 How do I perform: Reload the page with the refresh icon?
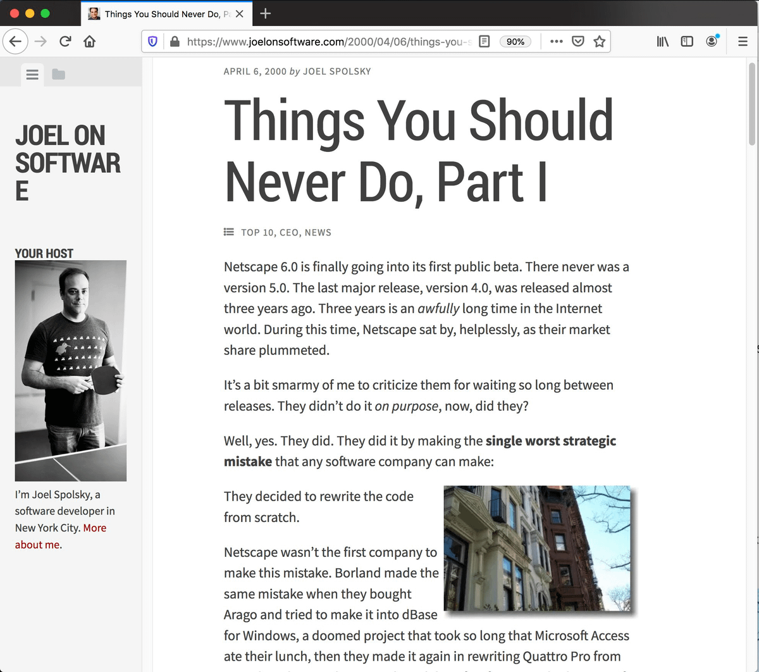click(x=65, y=42)
